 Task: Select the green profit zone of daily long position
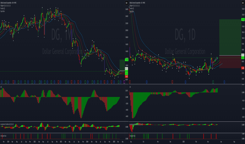(x=230, y=37)
